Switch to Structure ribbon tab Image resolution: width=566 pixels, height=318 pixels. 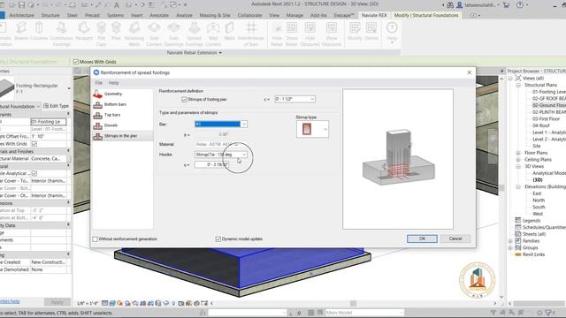(x=50, y=15)
